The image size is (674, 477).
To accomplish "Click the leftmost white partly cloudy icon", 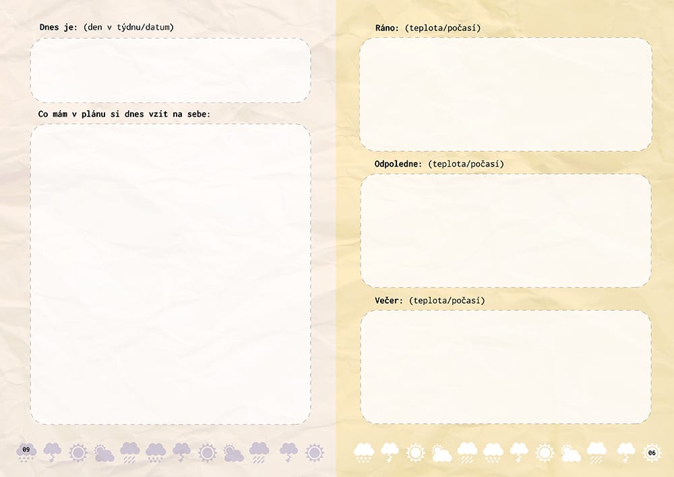I will [441, 453].
